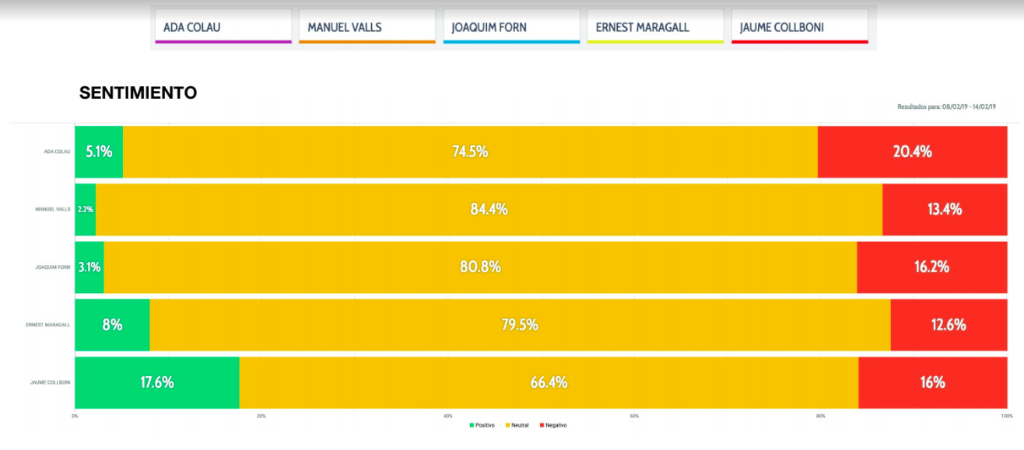
Task: Open the JOAQUIM FORN tab
Action: (x=511, y=27)
